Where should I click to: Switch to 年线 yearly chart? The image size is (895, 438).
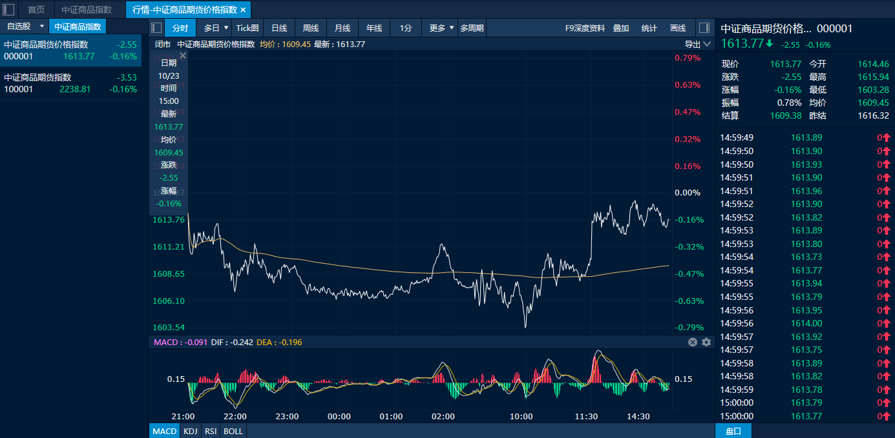[x=374, y=28]
